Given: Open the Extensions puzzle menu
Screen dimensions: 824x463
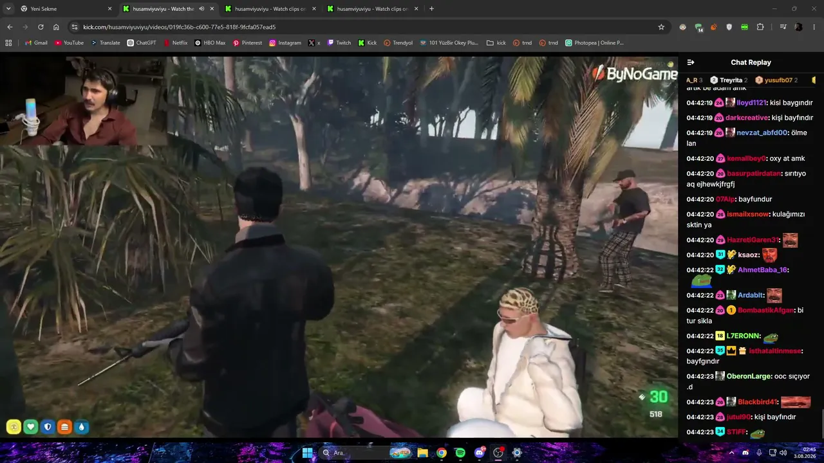Looking at the screenshot, I should pos(760,27).
